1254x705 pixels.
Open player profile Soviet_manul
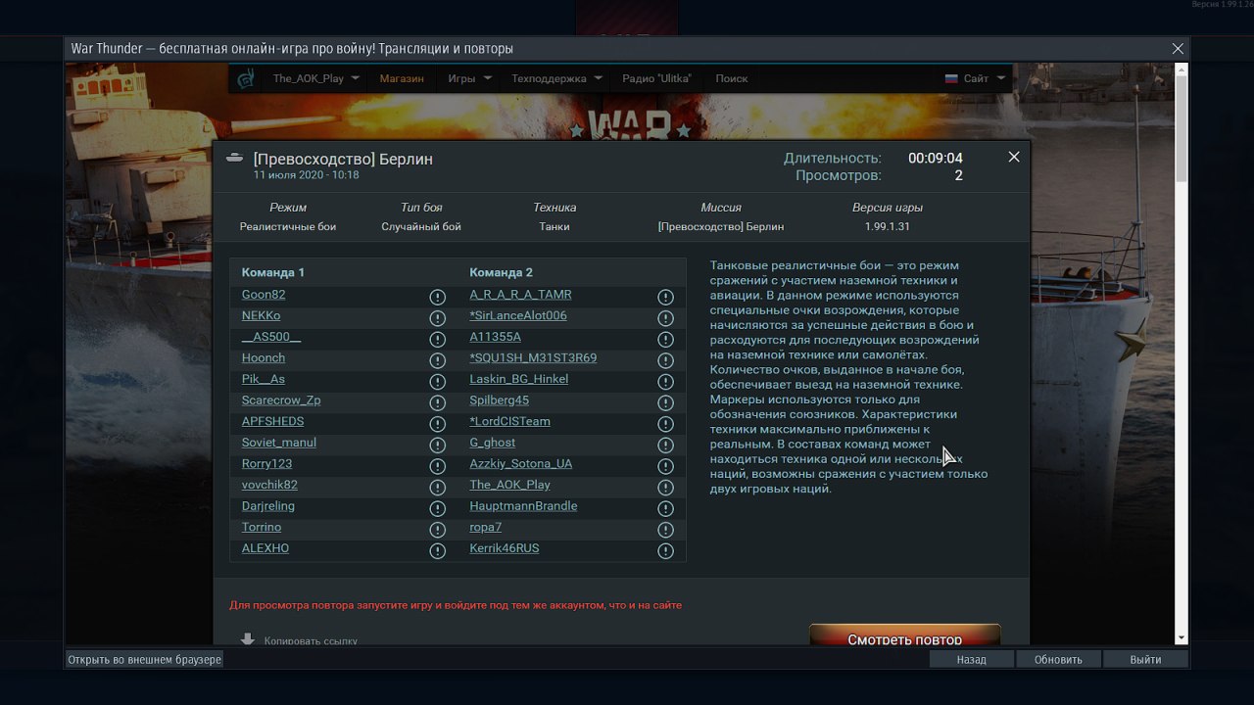point(279,443)
